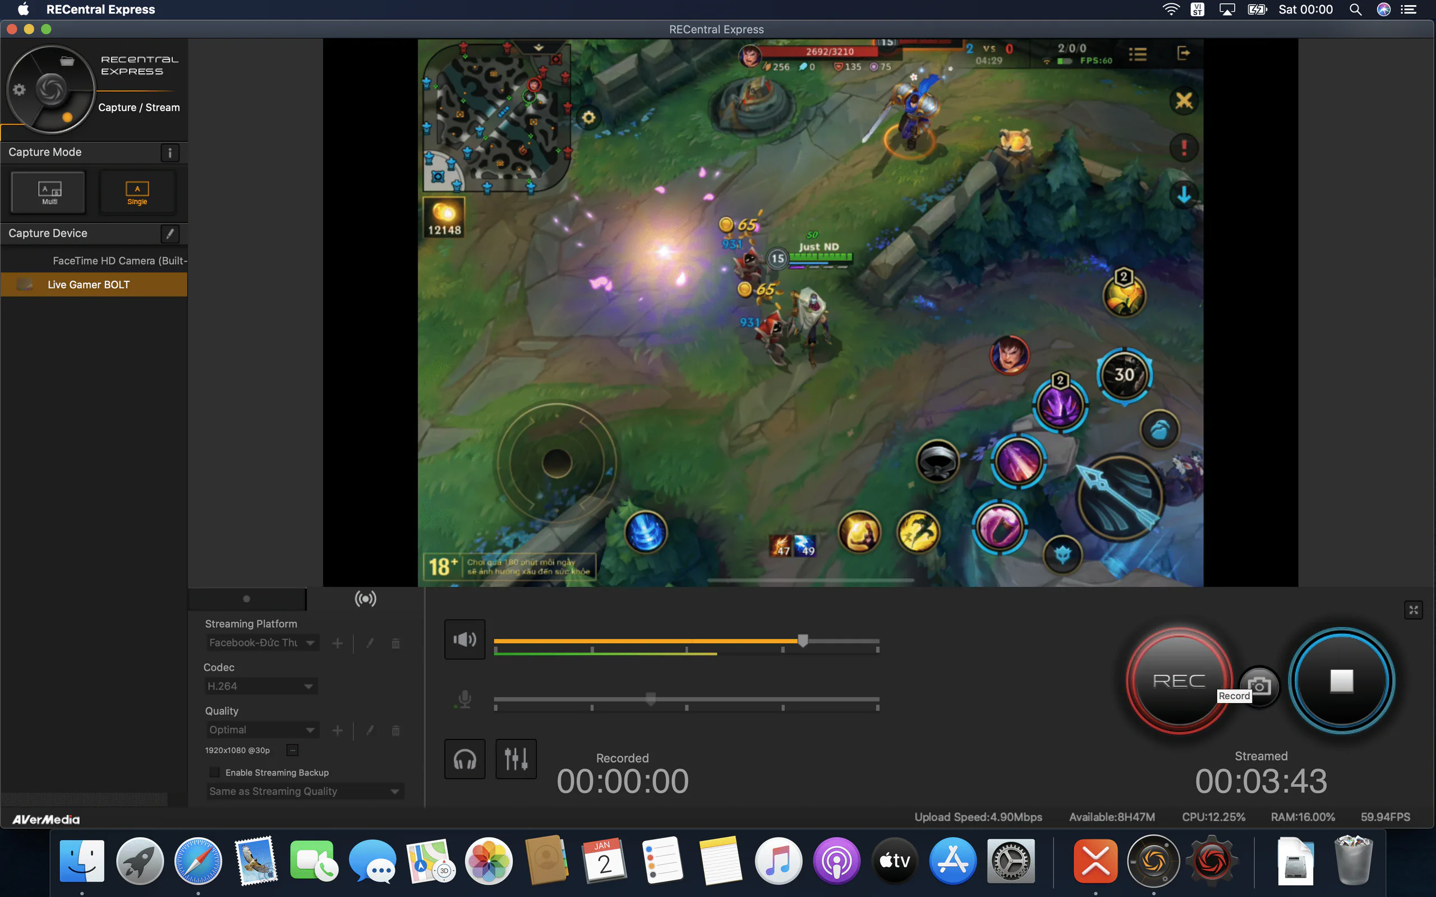The height and width of the screenshot is (897, 1436).
Task: Switch to the record settings tab
Action: 247,599
